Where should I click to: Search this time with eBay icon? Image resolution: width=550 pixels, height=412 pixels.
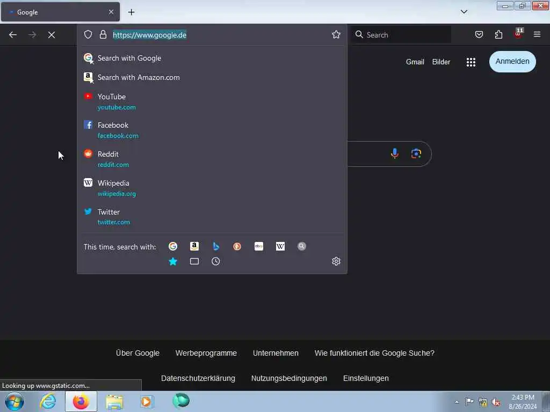[x=259, y=246]
